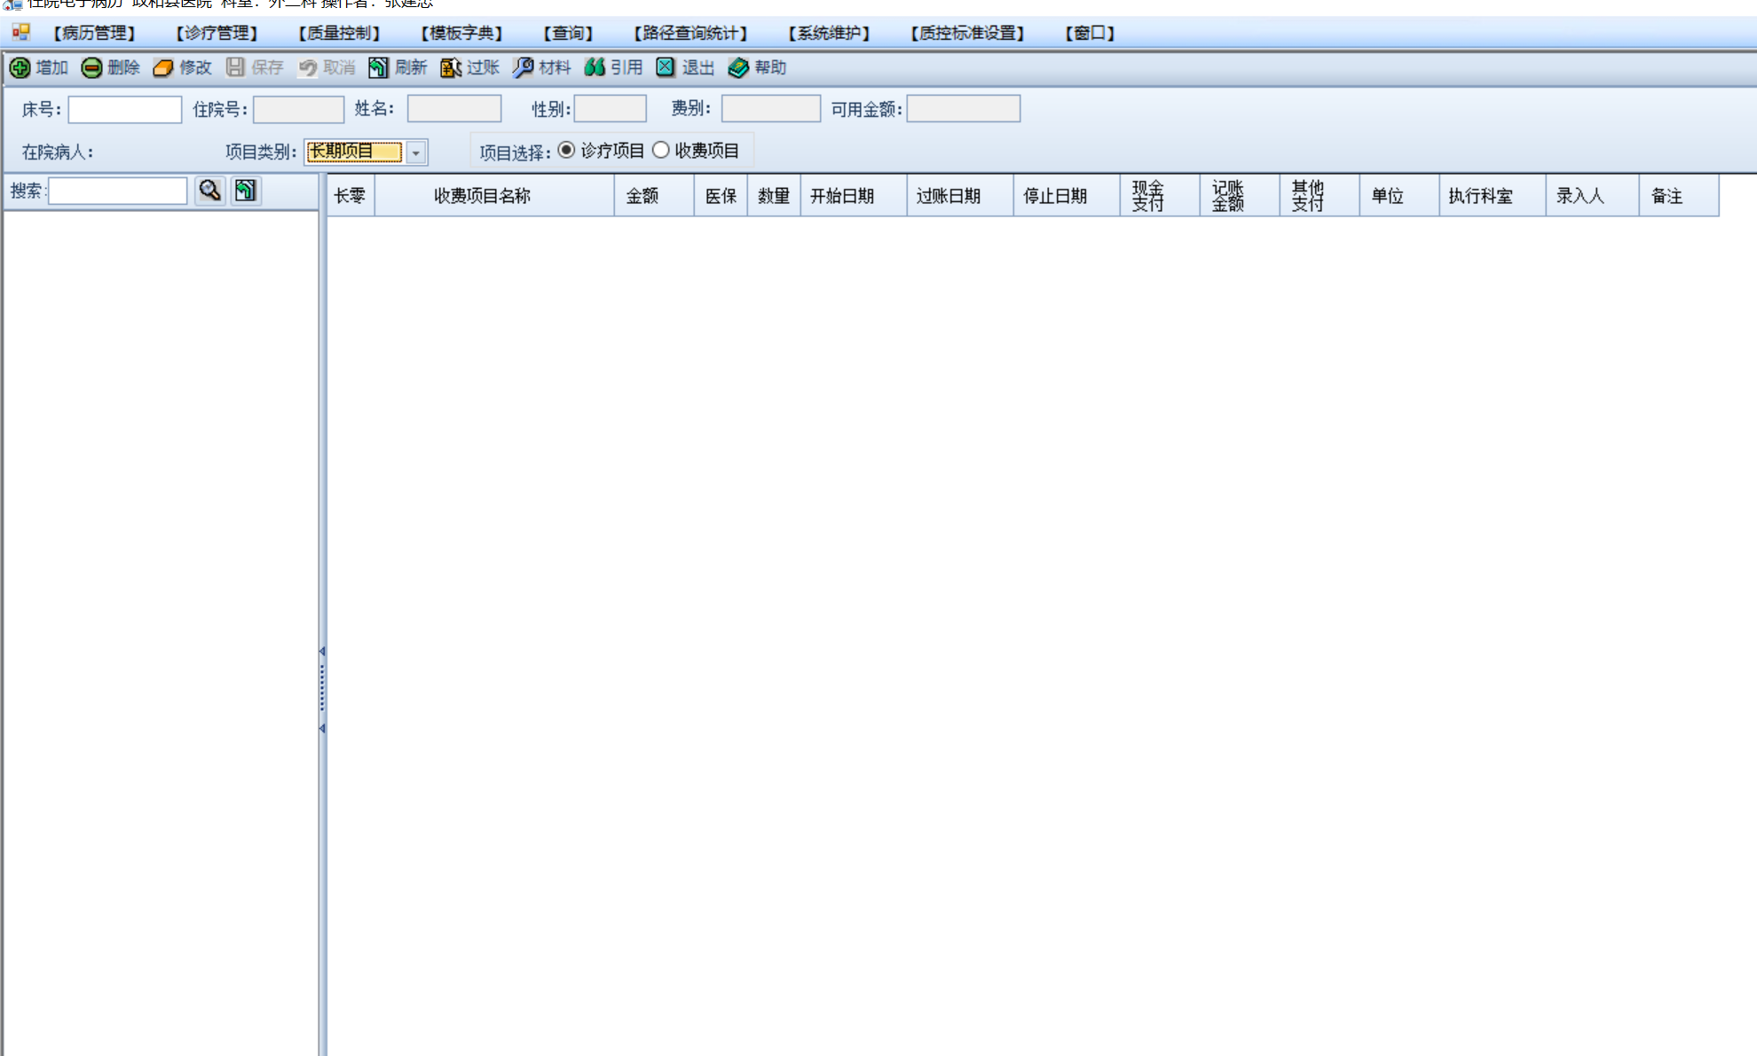Viewport: 1757px width, 1056px height.
Task: Click the 删除 (delete) toolbar icon
Action: click(91, 67)
